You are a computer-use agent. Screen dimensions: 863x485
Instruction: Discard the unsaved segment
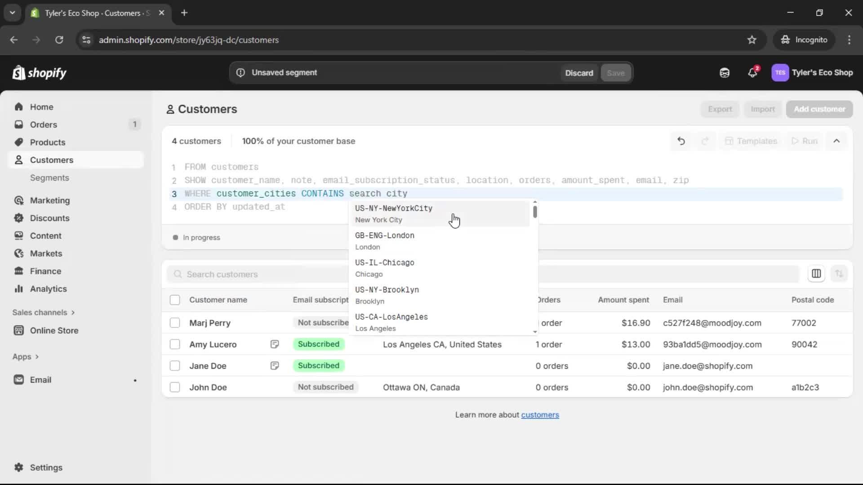[579, 73]
